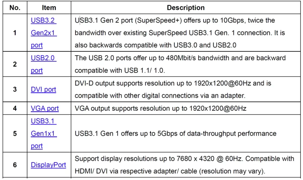303x180 pixels.
Task: Follow the DVI port link
Action: click(x=43, y=89)
